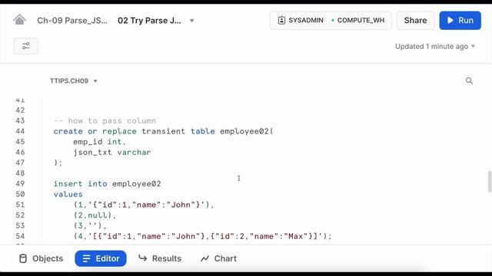This screenshot has width=492, height=276.
Task: Open the Ch-09 Parse_JS... folder breadcrumb
Action: [x=72, y=21]
